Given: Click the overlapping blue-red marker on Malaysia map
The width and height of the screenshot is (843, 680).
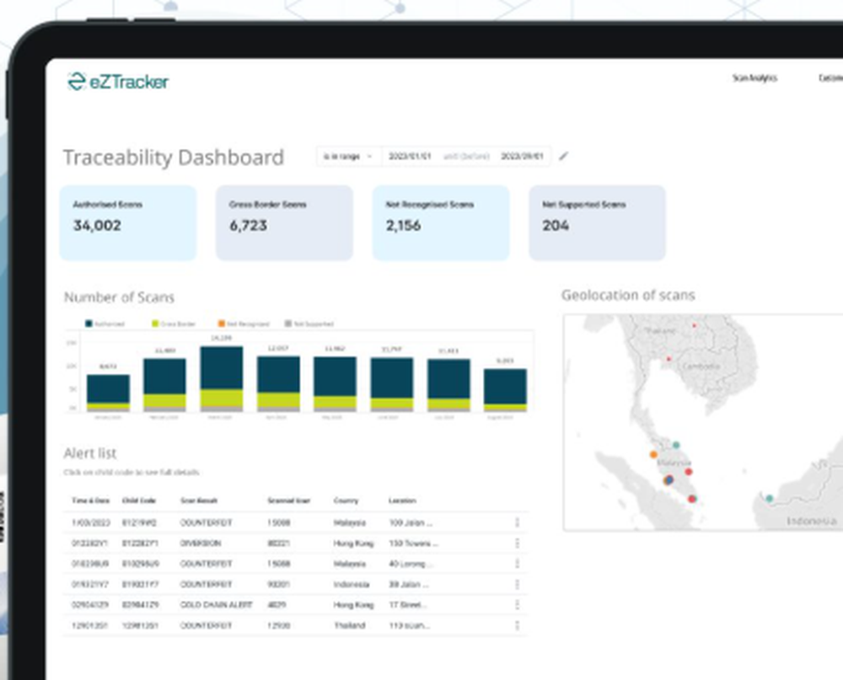Looking at the screenshot, I should click(668, 480).
